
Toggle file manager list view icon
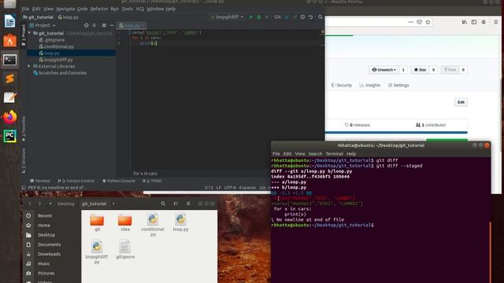click(176, 204)
